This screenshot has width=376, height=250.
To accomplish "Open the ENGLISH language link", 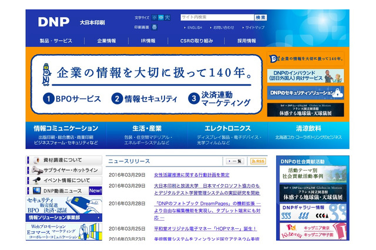I will (x=194, y=27).
